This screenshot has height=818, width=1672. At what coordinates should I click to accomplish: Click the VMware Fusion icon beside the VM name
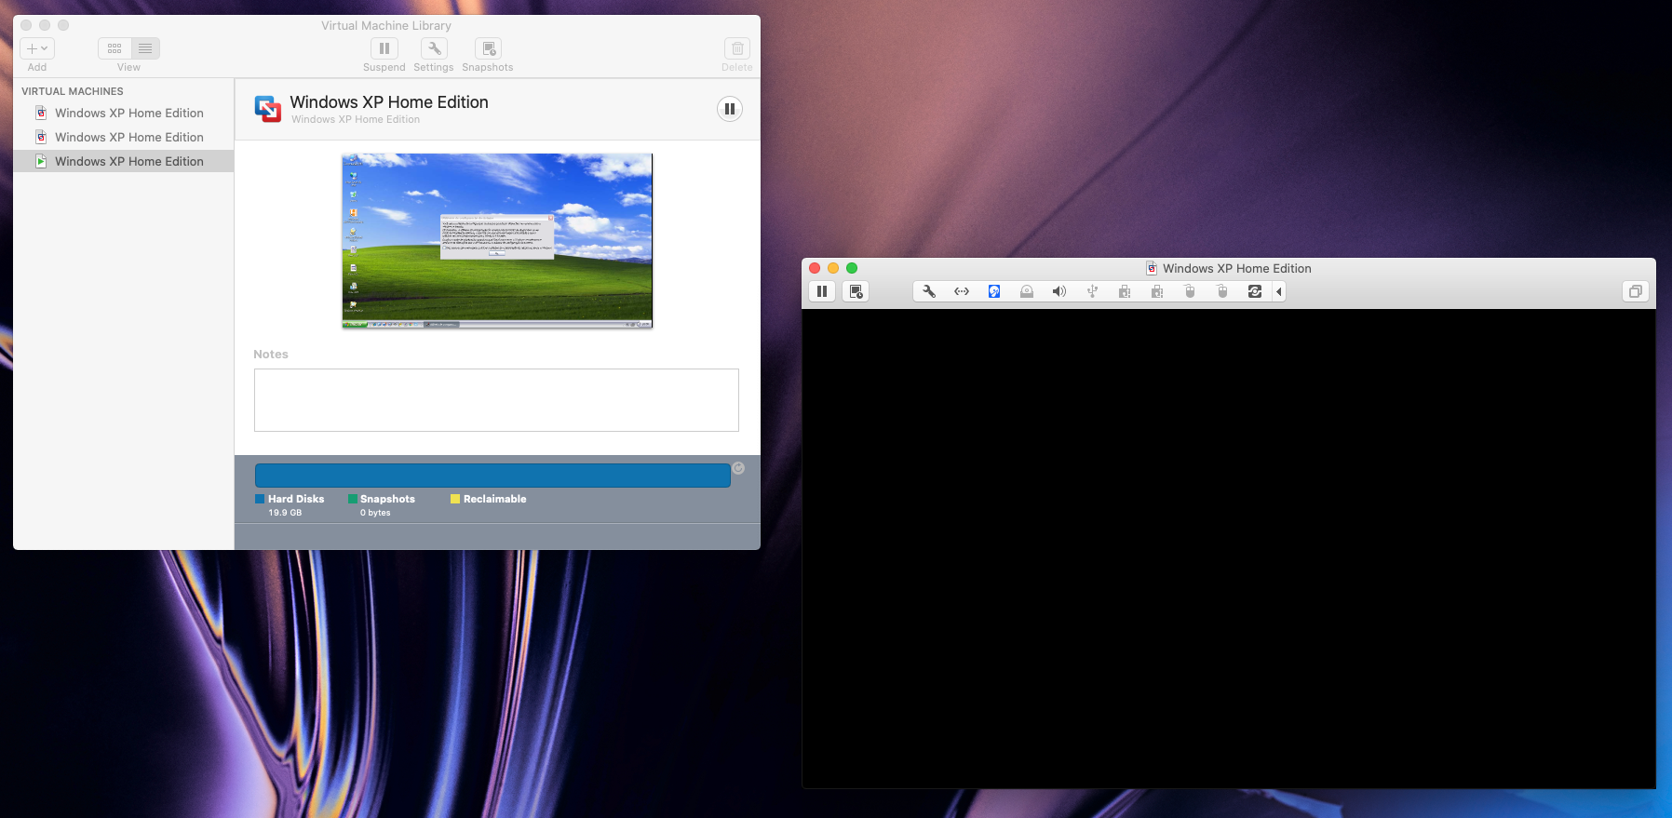click(268, 109)
